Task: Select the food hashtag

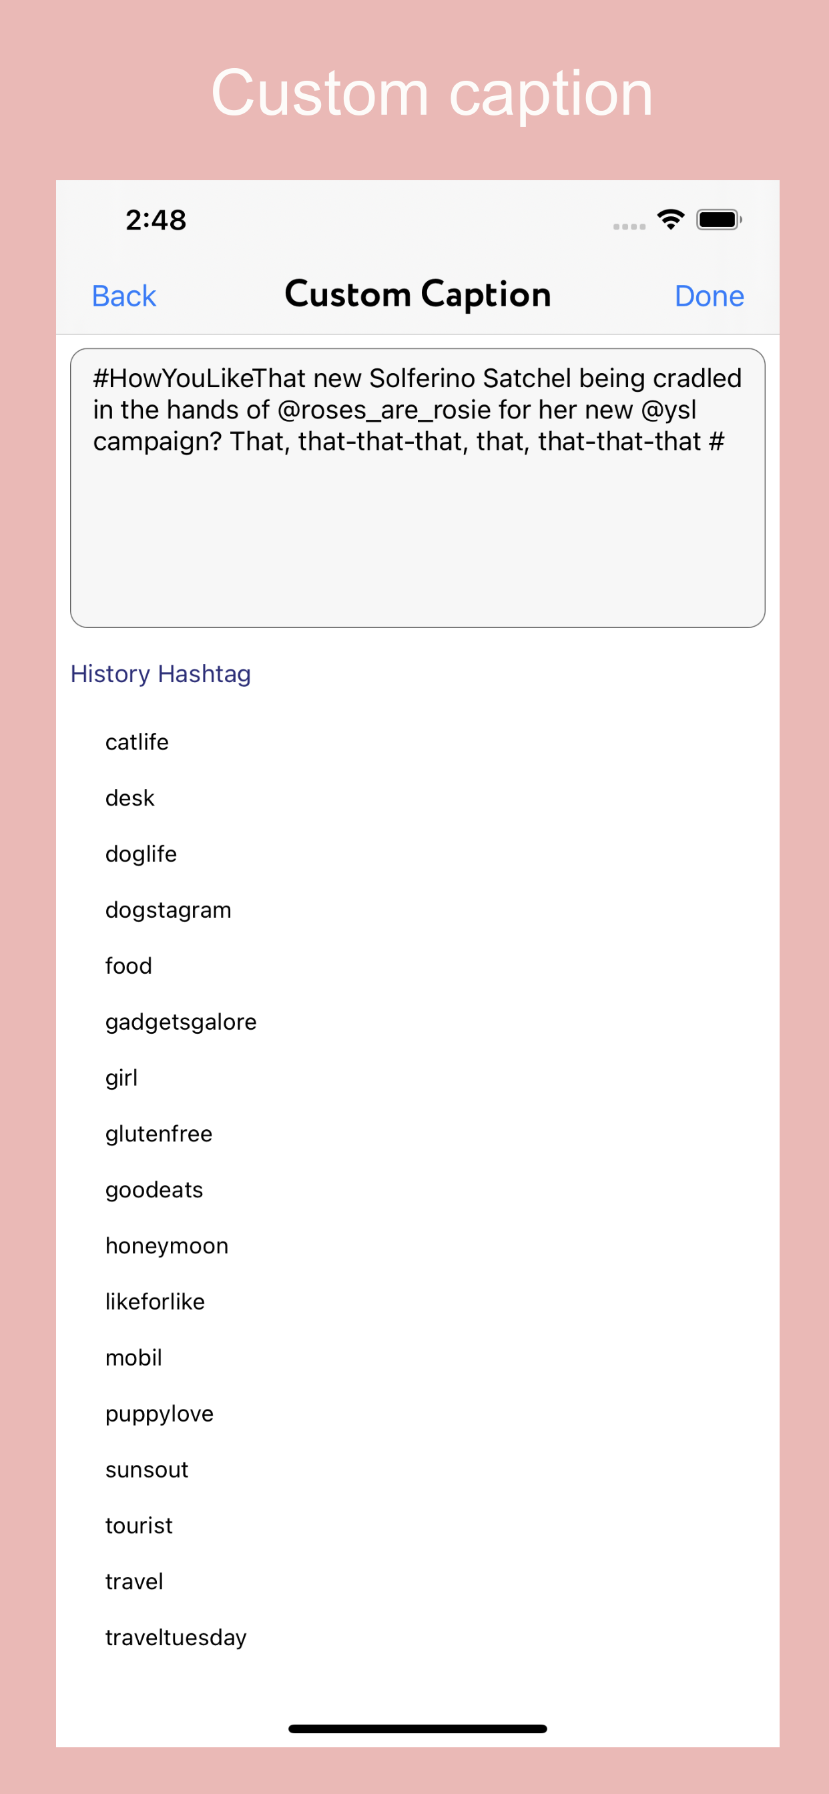Action: [128, 966]
